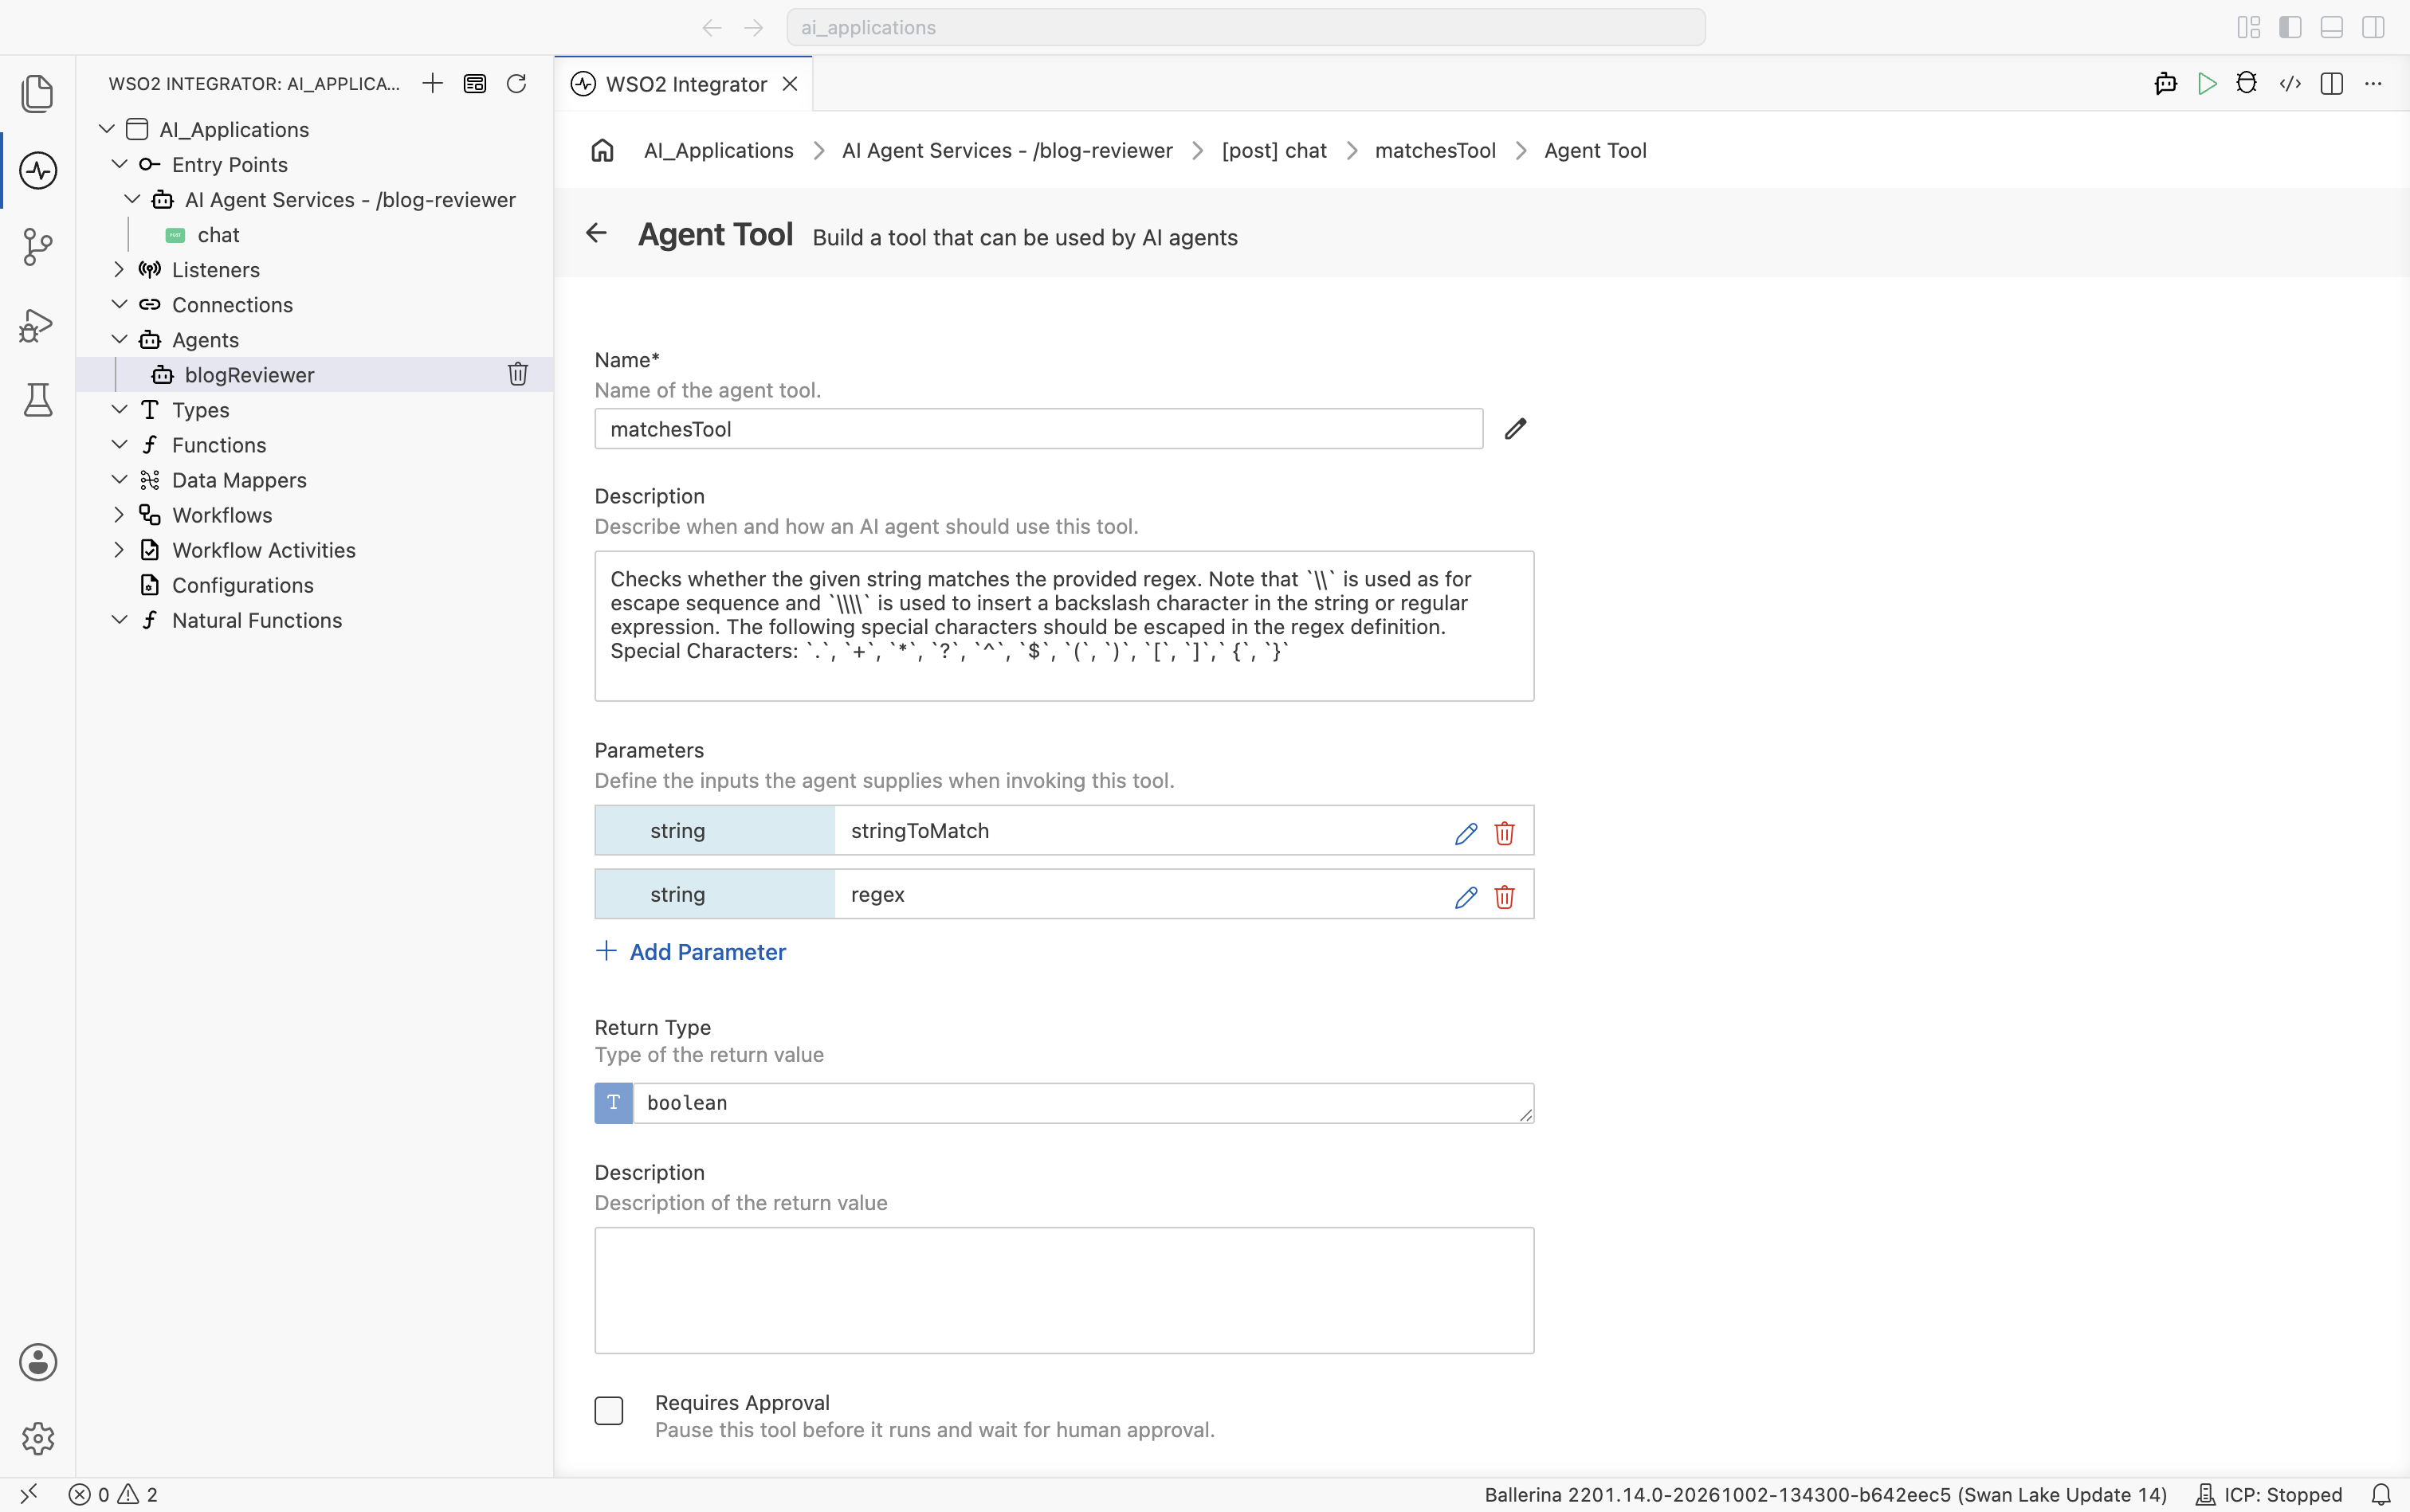Open Run and Debug view
The image size is (2410, 1512).
[37, 324]
